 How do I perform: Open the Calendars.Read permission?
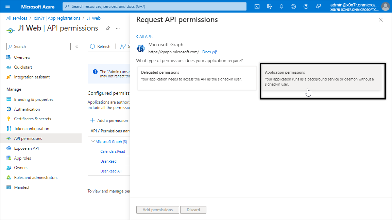[113, 151]
